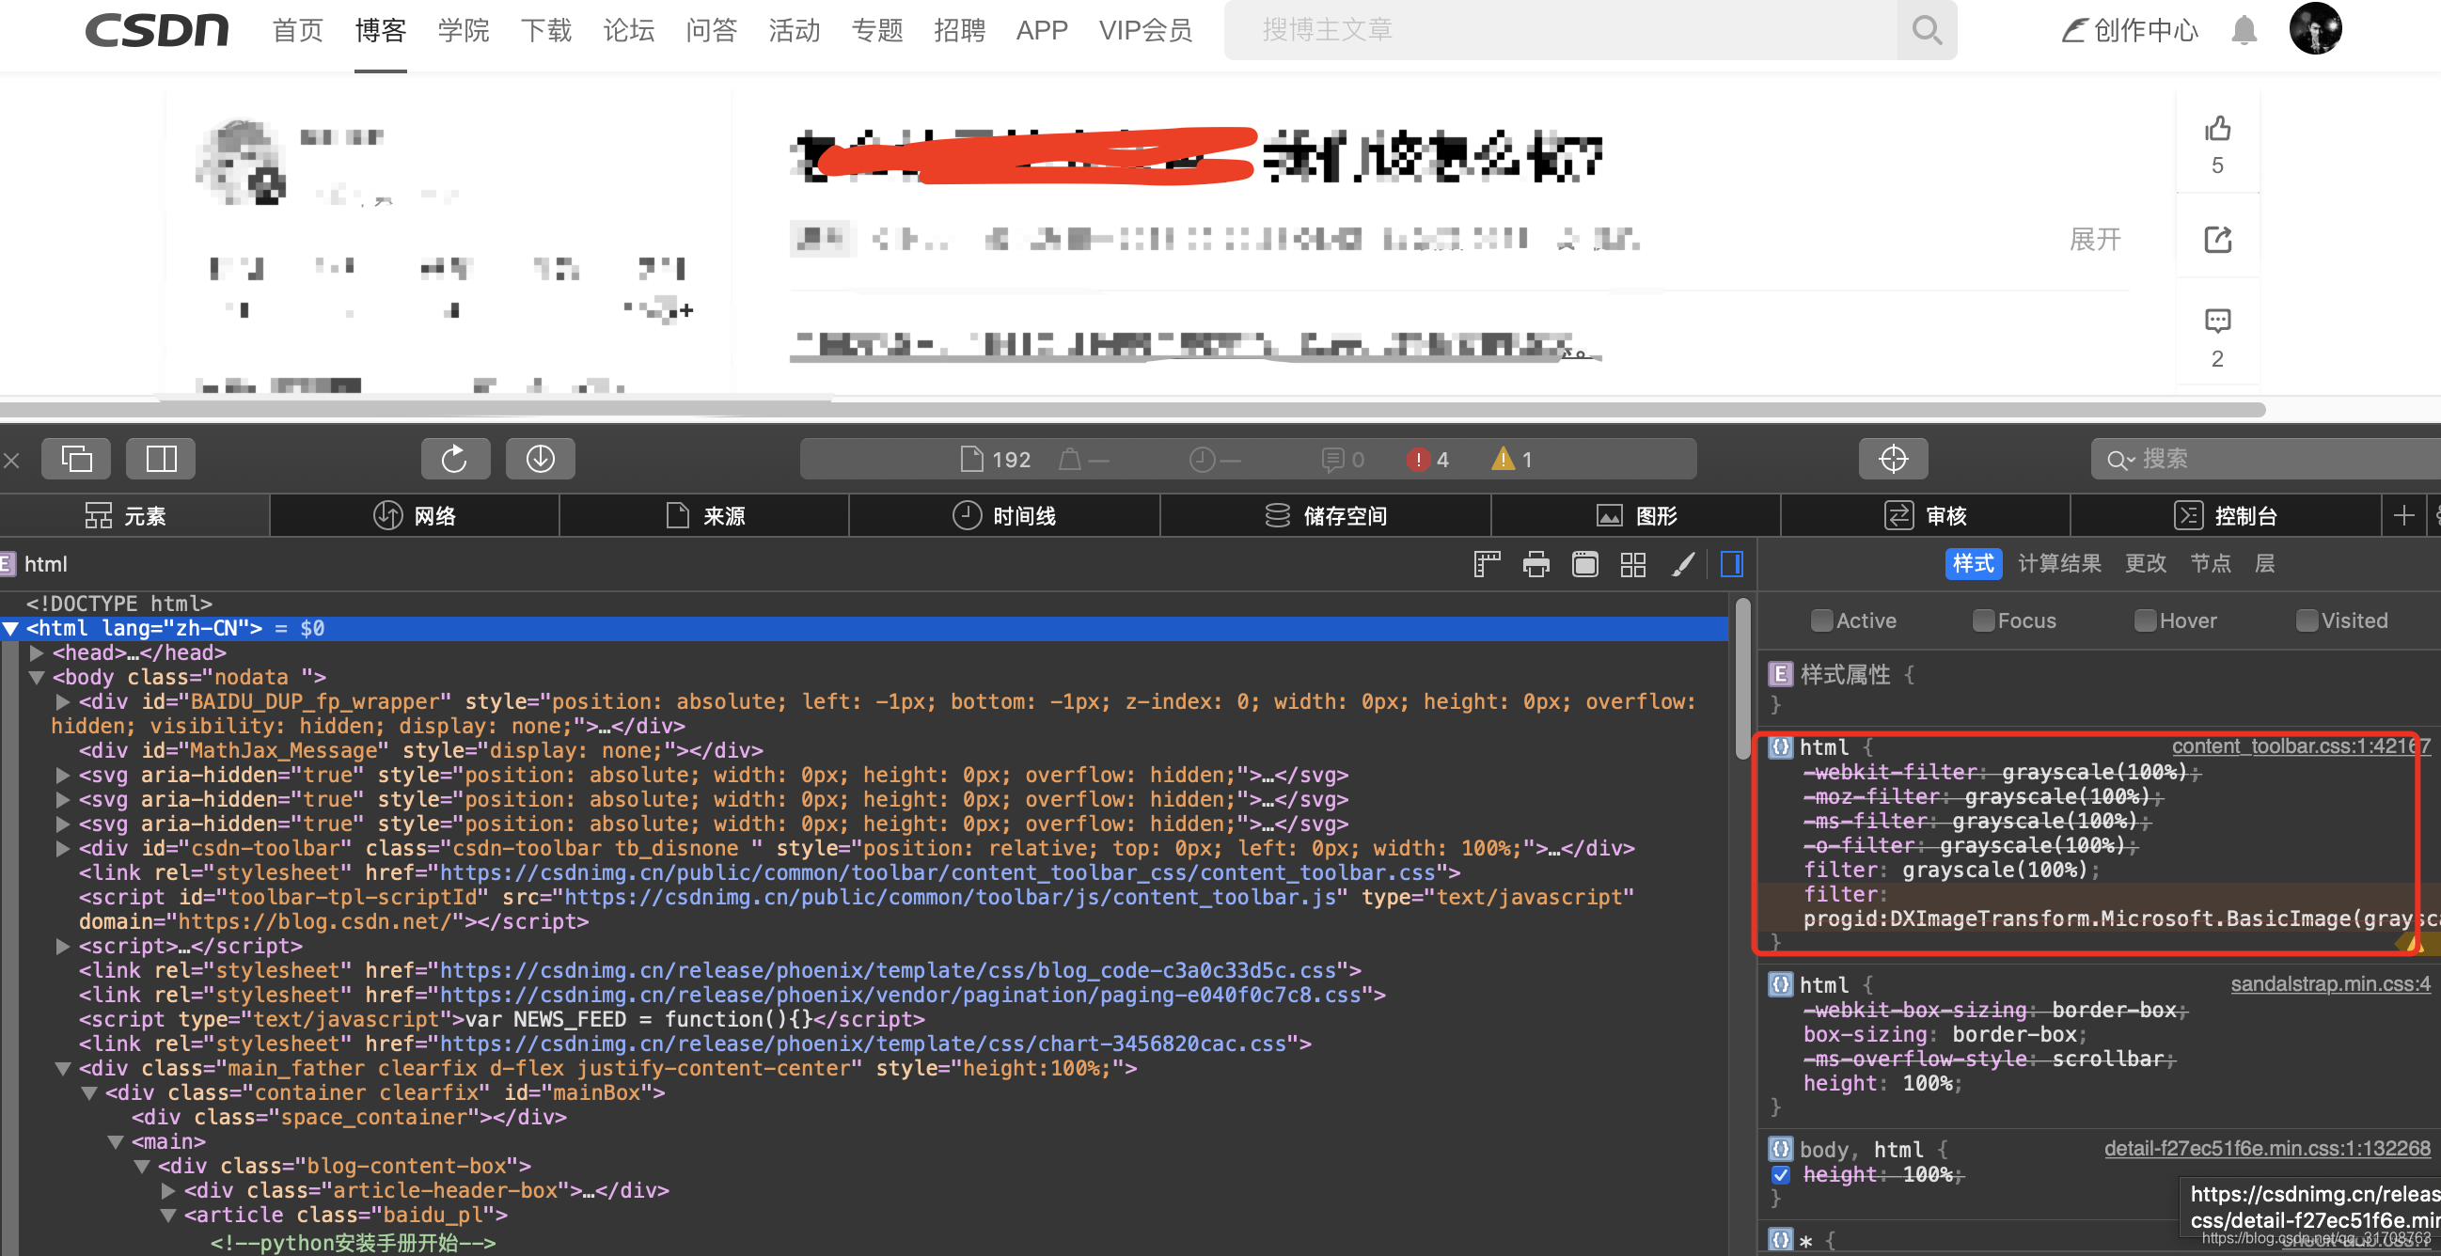
Task: Open detail-f27ec51f6e.min.css source link
Action: (x=2267, y=1150)
